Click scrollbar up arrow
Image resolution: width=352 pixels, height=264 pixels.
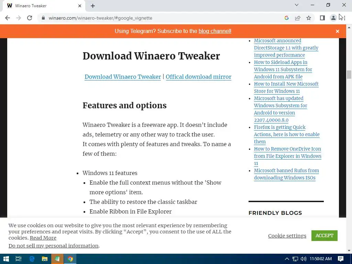point(349,27)
